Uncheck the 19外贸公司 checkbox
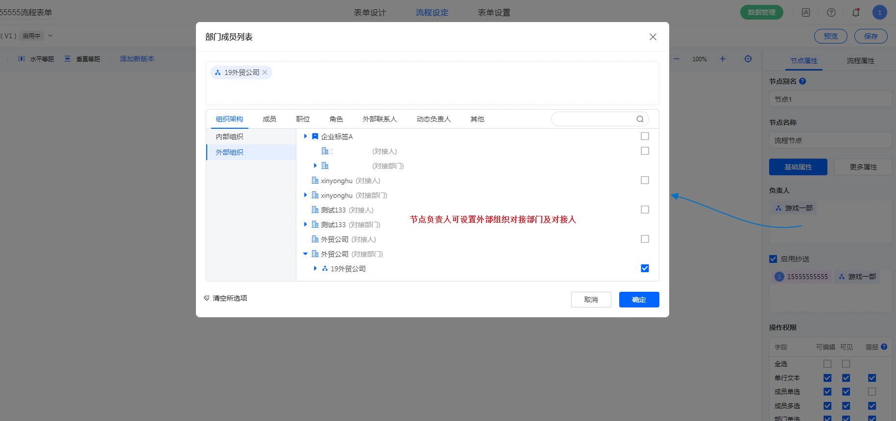Screen dimensions: 896x421 [x=645, y=268]
